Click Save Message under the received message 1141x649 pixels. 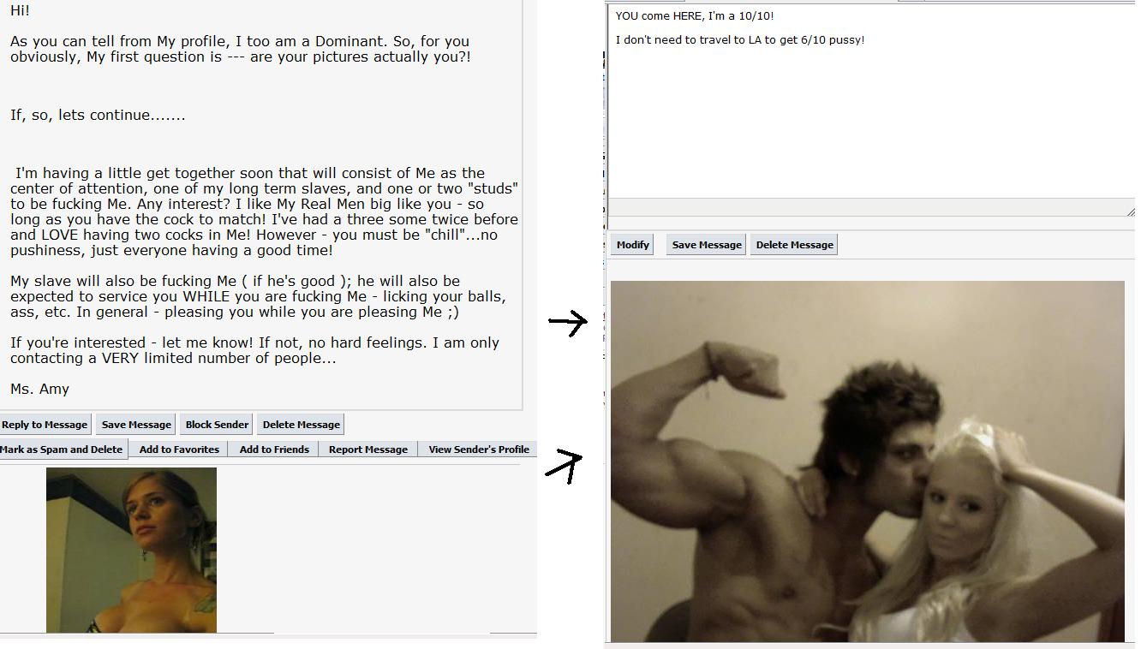coord(136,424)
